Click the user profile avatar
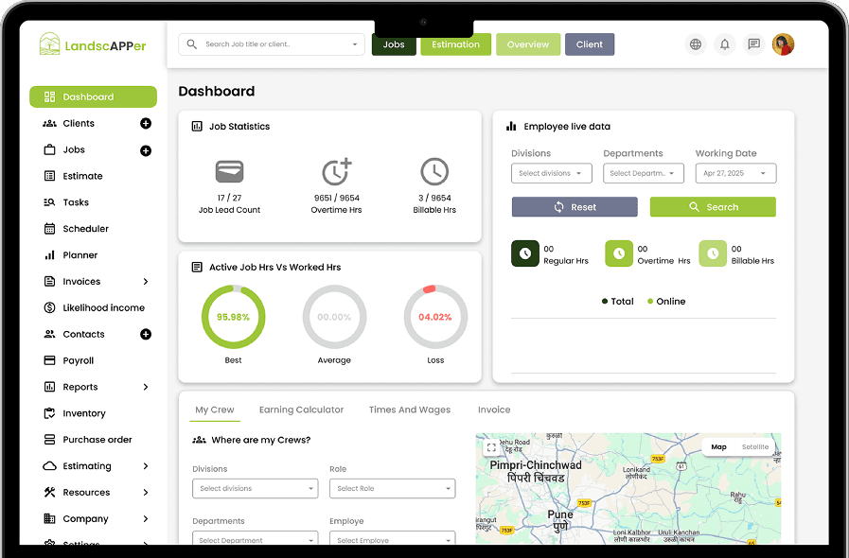849x558 pixels. tap(783, 44)
